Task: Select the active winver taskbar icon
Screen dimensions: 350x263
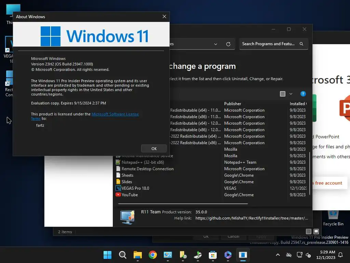Action: (x=243, y=255)
